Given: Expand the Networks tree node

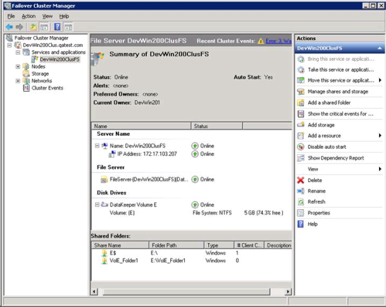Looking at the screenshot, I should (18, 81).
